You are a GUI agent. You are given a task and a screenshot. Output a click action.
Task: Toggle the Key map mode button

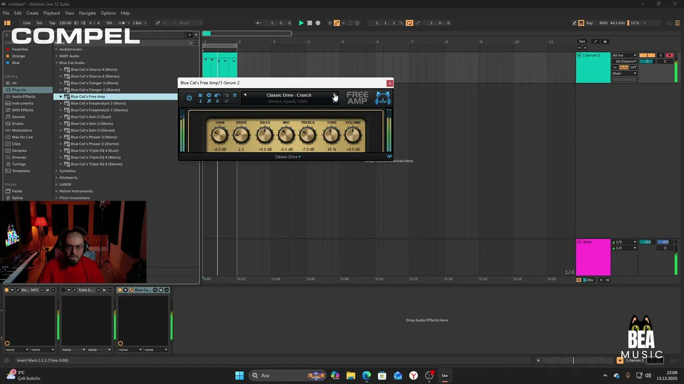tap(589, 23)
